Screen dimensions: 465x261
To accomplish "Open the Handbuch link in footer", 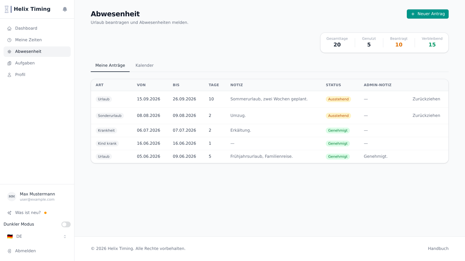I will click(438, 249).
